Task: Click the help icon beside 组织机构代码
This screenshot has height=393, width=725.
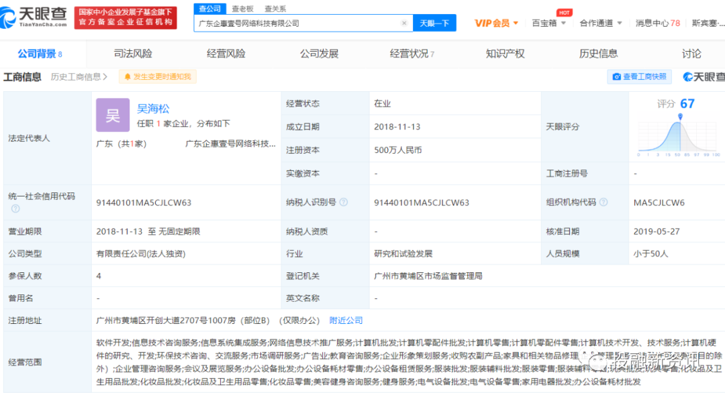Action: [603, 201]
